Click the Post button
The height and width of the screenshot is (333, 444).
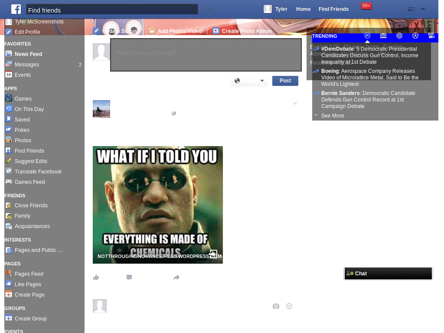click(285, 81)
